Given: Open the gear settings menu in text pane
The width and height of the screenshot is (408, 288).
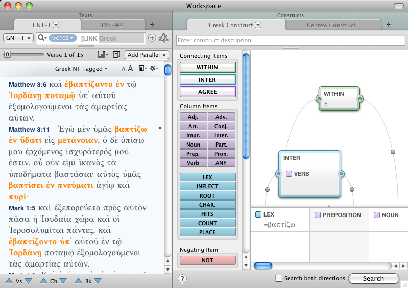Looking at the screenshot, I should tap(154, 68).
